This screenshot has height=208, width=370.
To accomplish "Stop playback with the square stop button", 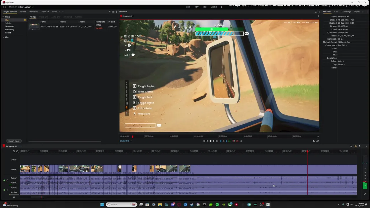I will (210, 141).
